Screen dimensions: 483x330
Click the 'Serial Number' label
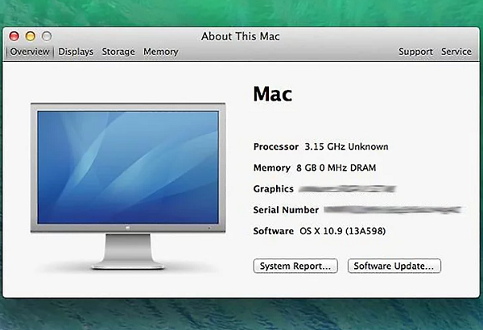coord(286,210)
